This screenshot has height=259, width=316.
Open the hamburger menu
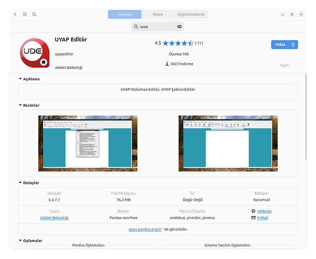[x=24, y=15]
